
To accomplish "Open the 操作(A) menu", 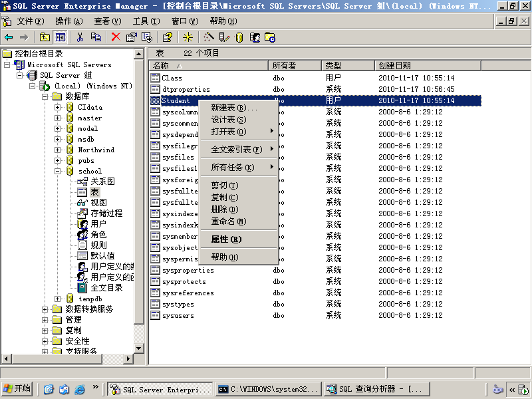I will [x=69, y=21].
